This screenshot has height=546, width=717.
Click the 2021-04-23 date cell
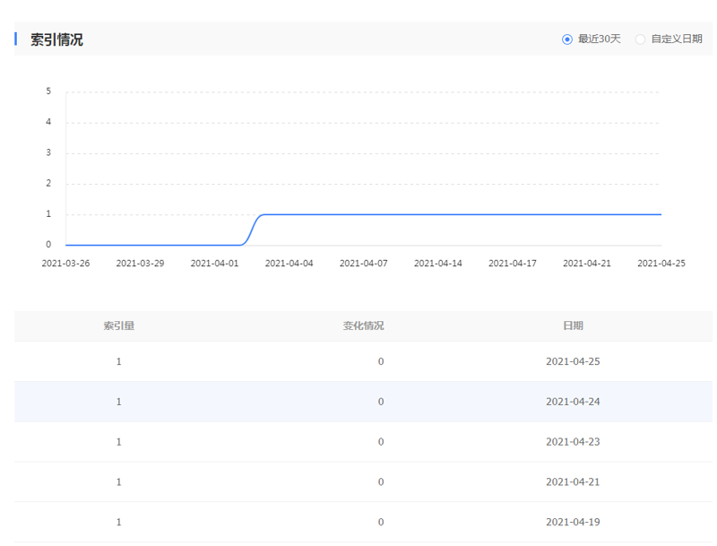[x=573, y=442]
